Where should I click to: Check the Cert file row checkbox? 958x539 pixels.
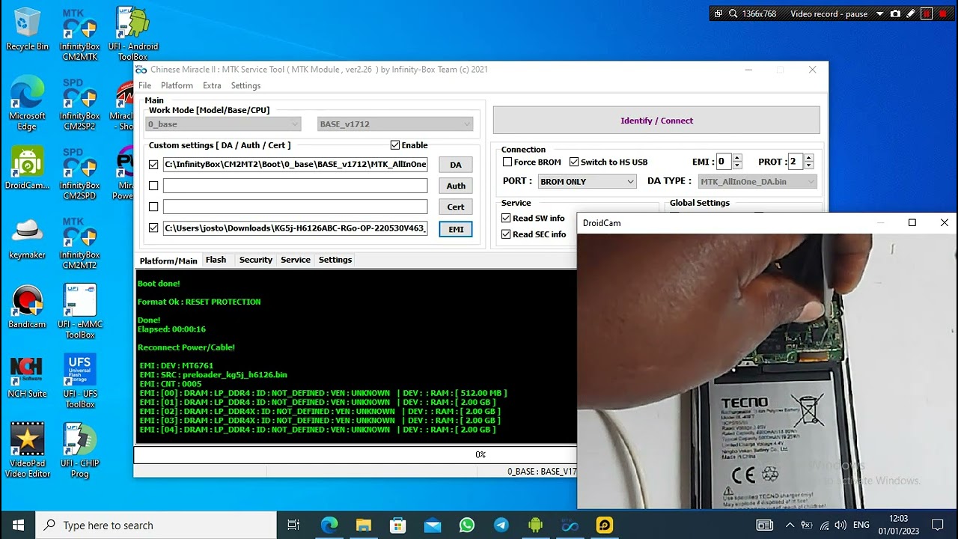153,207
